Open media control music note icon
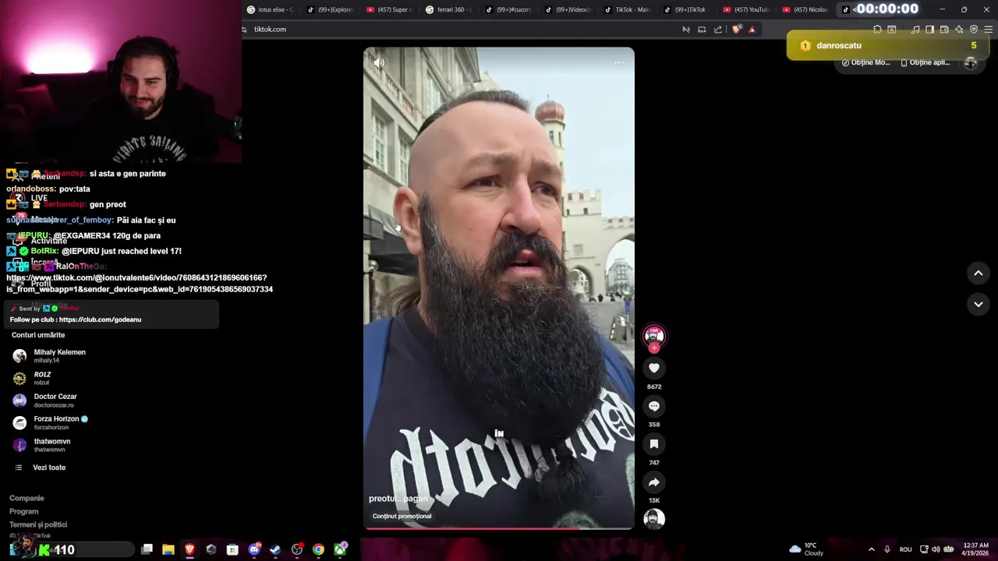Image resolution: width=998 pixels, height=561 pixels. [915, 30]
